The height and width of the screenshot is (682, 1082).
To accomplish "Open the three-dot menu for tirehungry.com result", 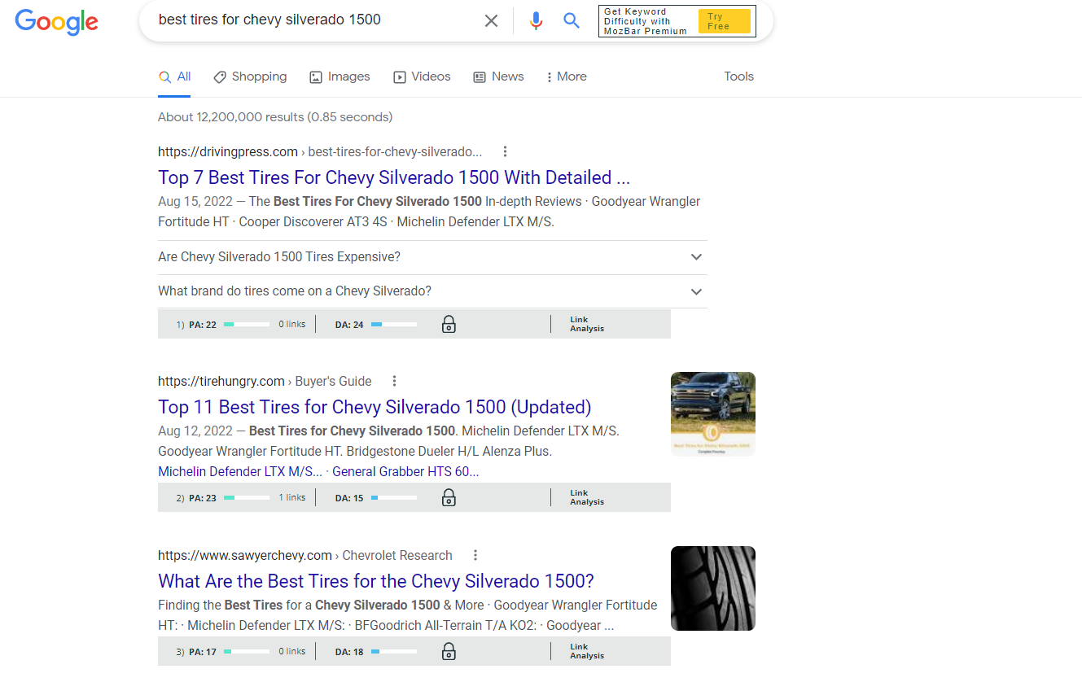I will [395, 381].
